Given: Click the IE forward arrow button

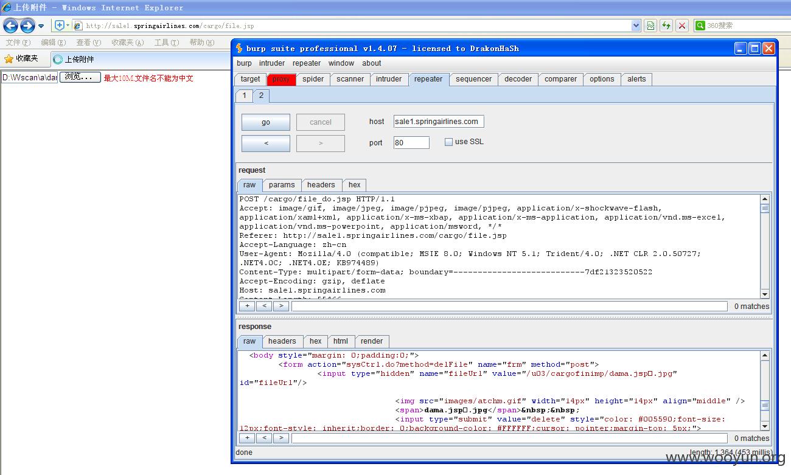Looking at the screenshot, I should point(27,26).
